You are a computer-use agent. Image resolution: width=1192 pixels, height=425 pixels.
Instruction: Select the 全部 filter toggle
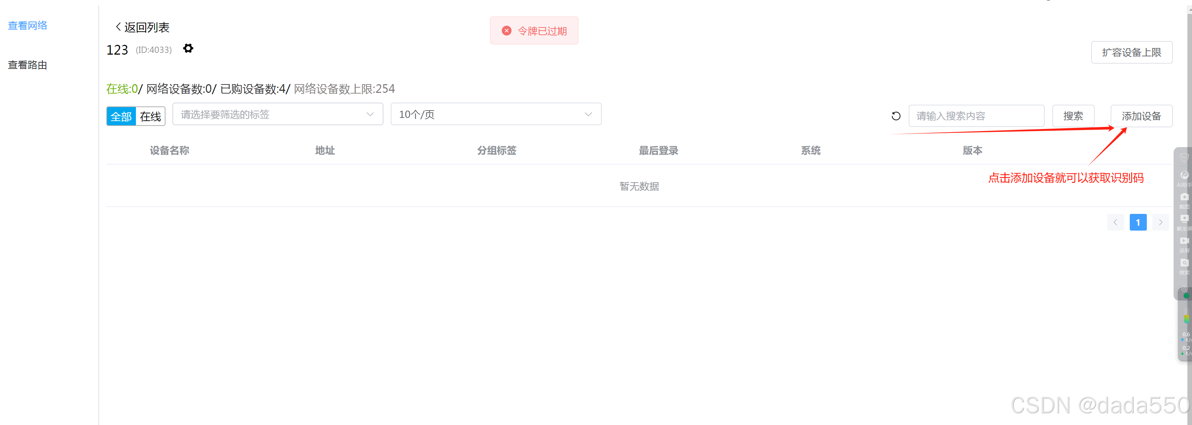tap(121, 116)
